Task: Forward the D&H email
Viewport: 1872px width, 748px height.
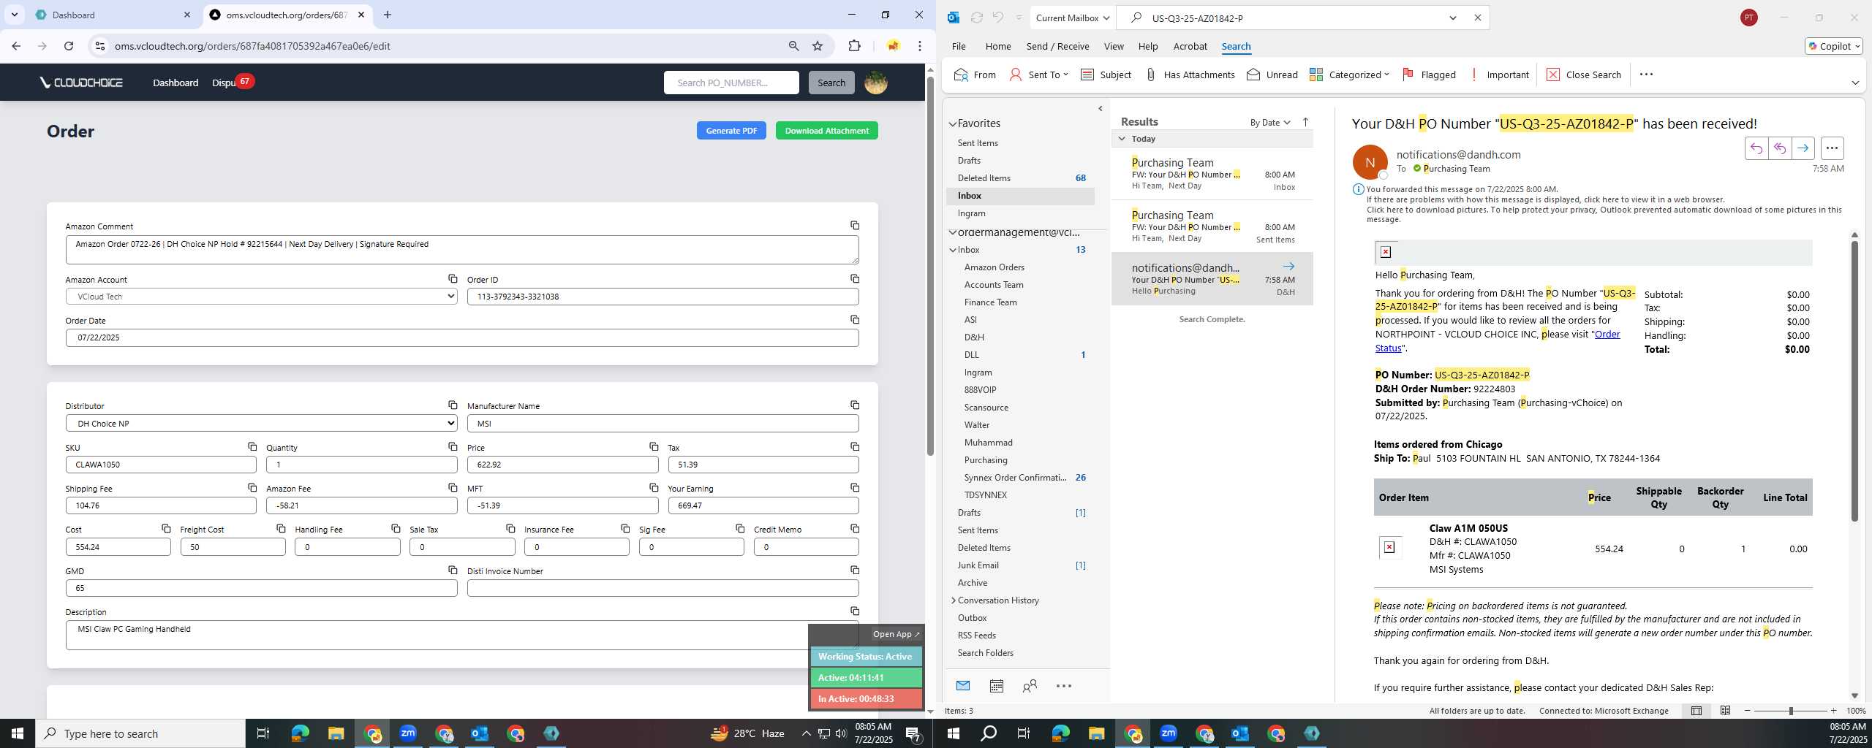Action: pyautogui.click(x=1803, y=148)
